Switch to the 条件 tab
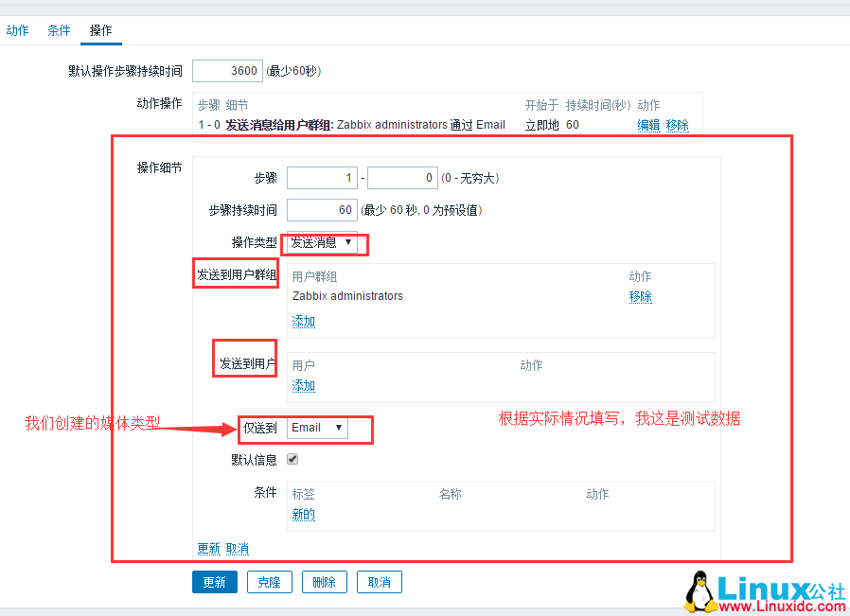The image size is (850, 616). point(59,29)
